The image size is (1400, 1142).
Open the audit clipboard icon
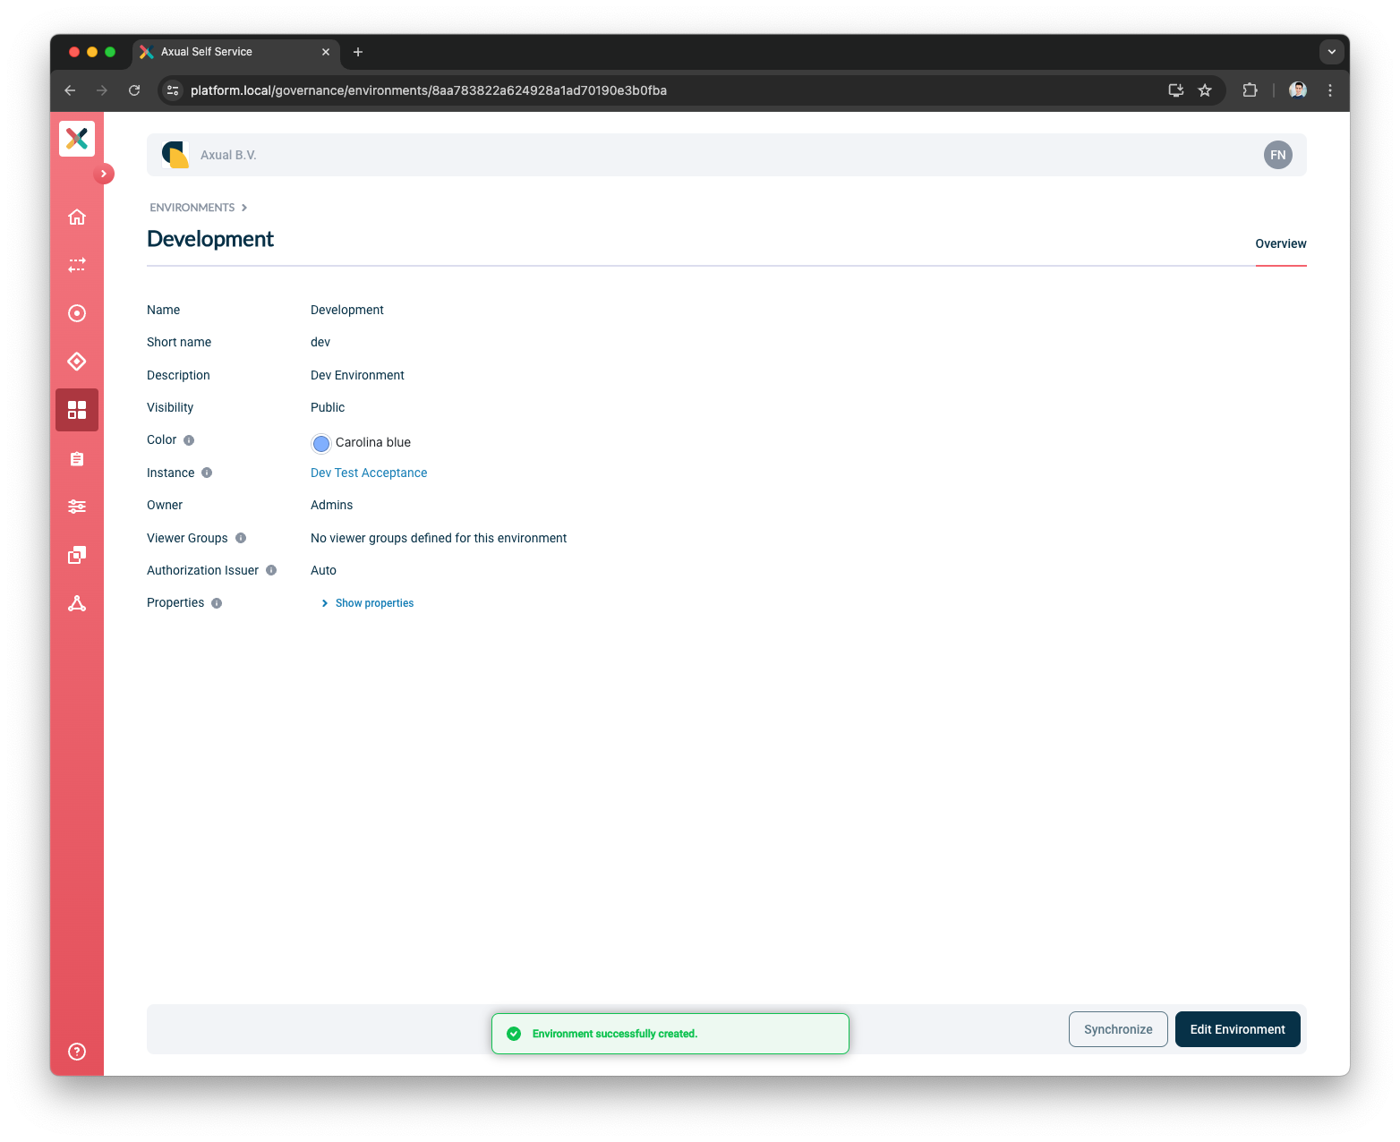point(76,458)
